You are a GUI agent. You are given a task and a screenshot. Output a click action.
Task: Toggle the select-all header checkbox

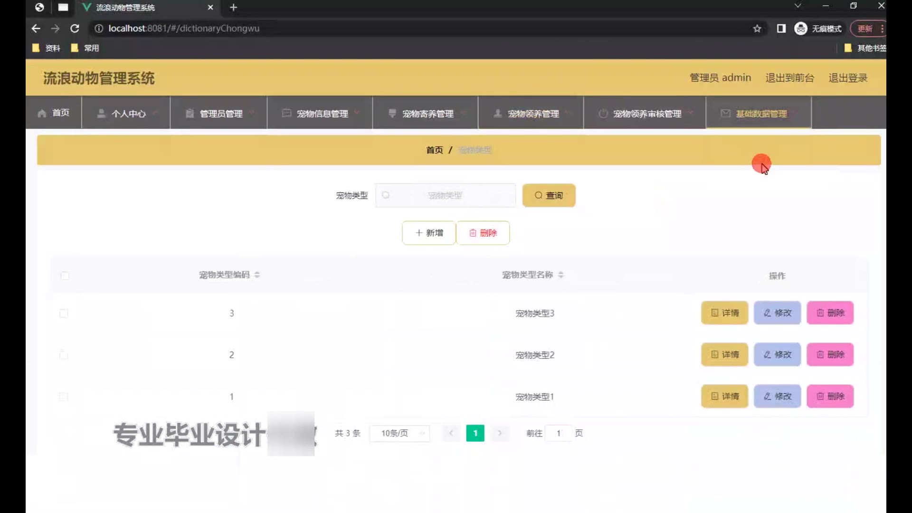click(x=65, y=276)
